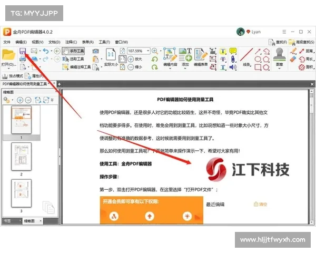The image size is (316, 253).
Task: Click the 属性(P) properties button
Action: (x=35, y=76)
